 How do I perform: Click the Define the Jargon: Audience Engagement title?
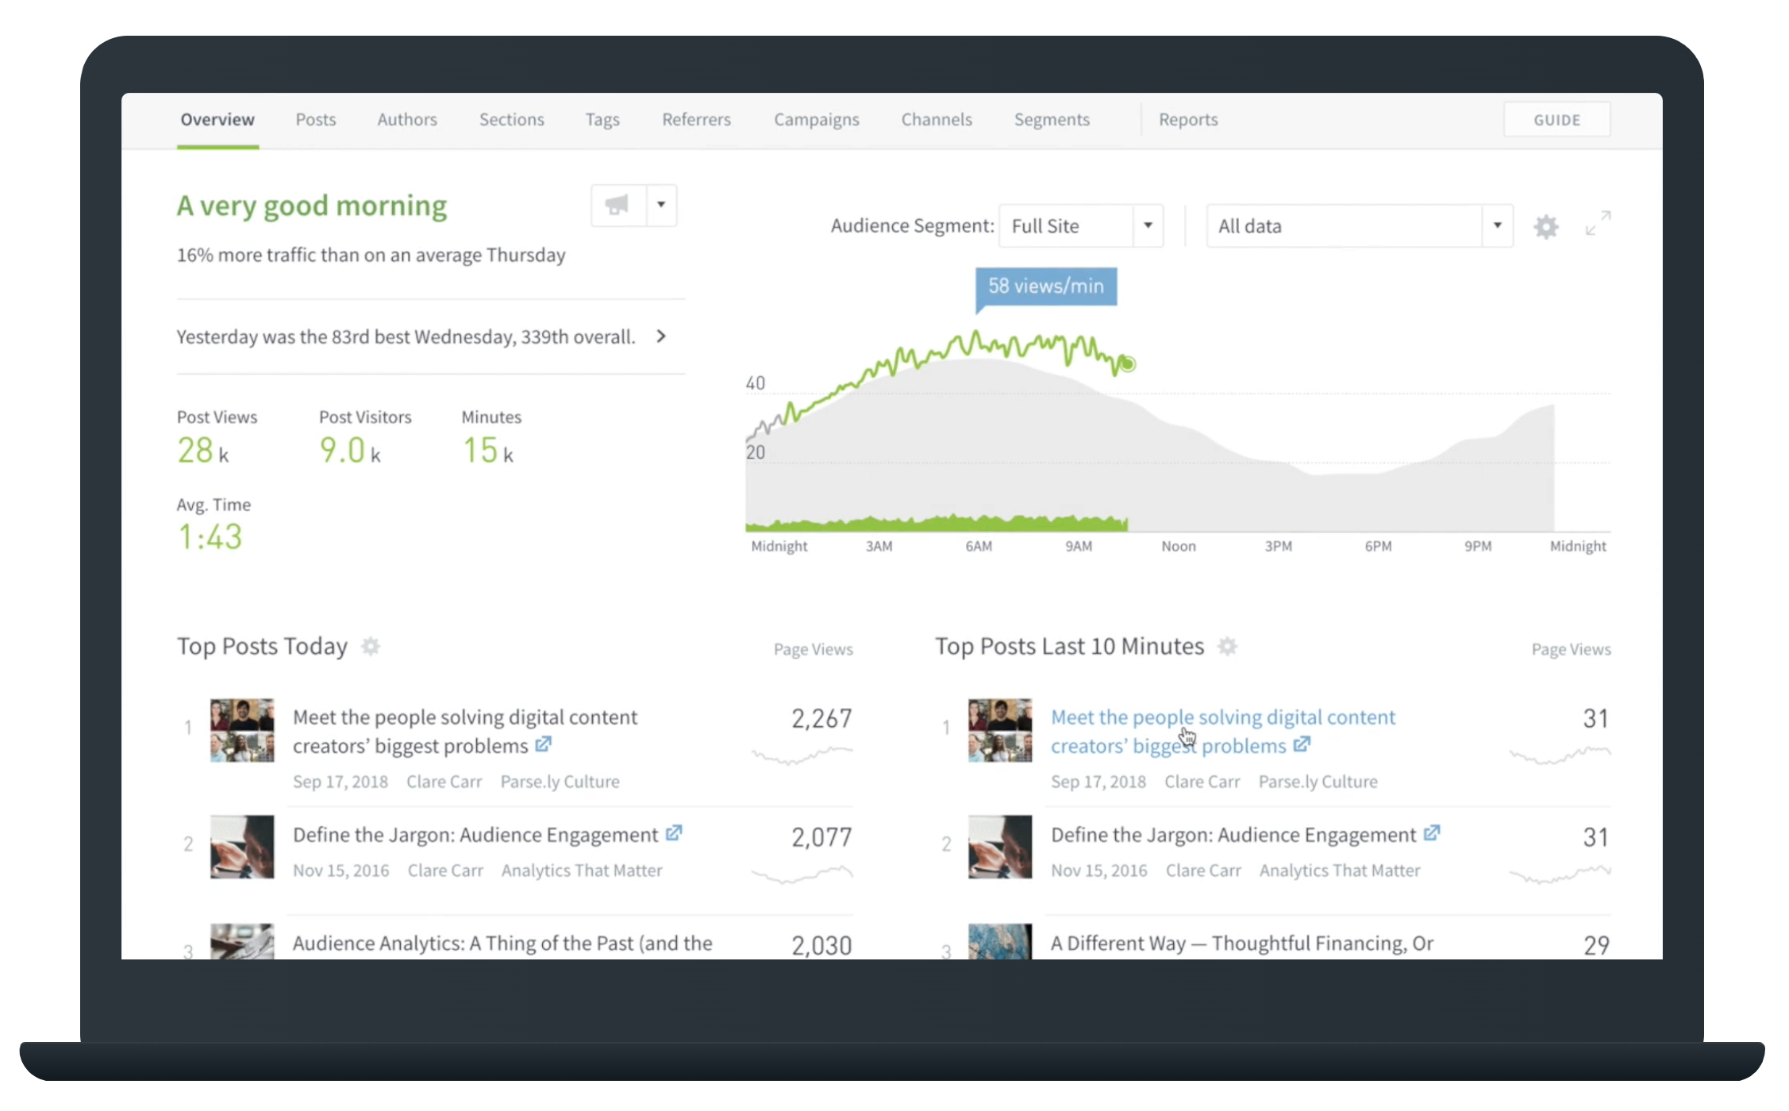point(475,834)
